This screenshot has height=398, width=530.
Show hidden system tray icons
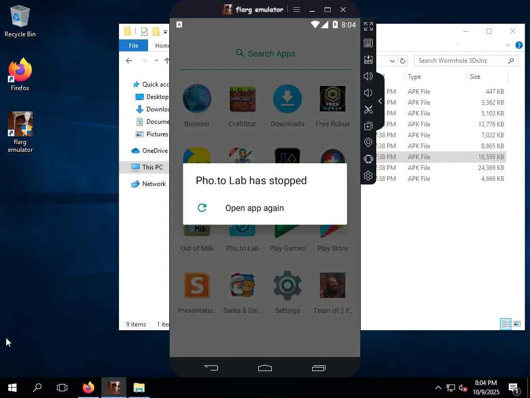point(438,388)
